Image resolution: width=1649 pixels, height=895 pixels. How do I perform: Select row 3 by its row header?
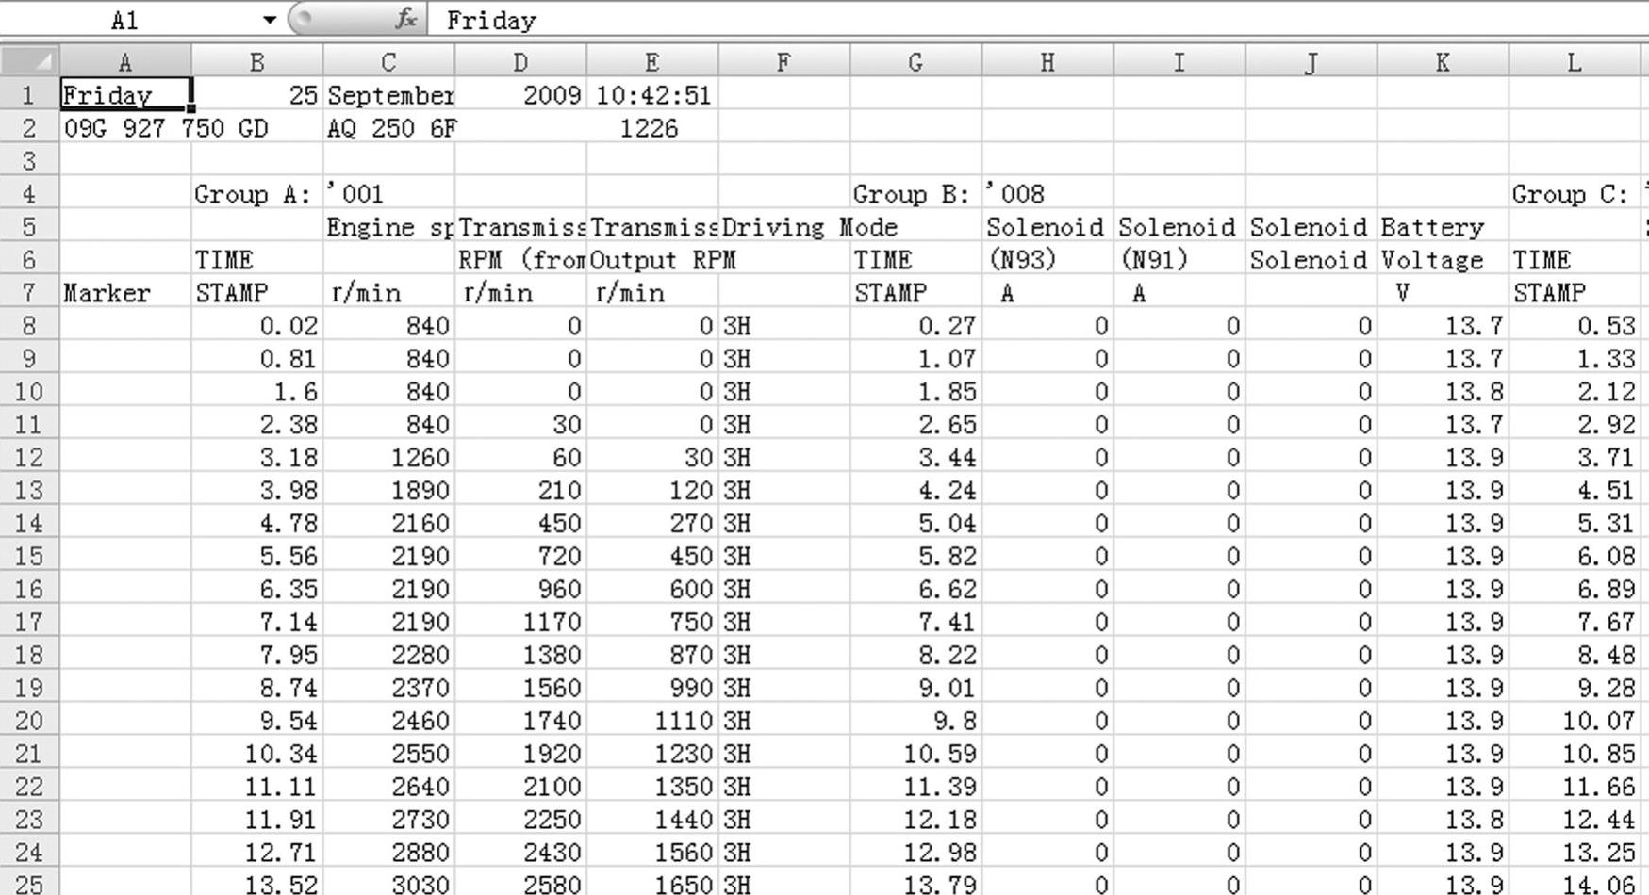(30, 161)
